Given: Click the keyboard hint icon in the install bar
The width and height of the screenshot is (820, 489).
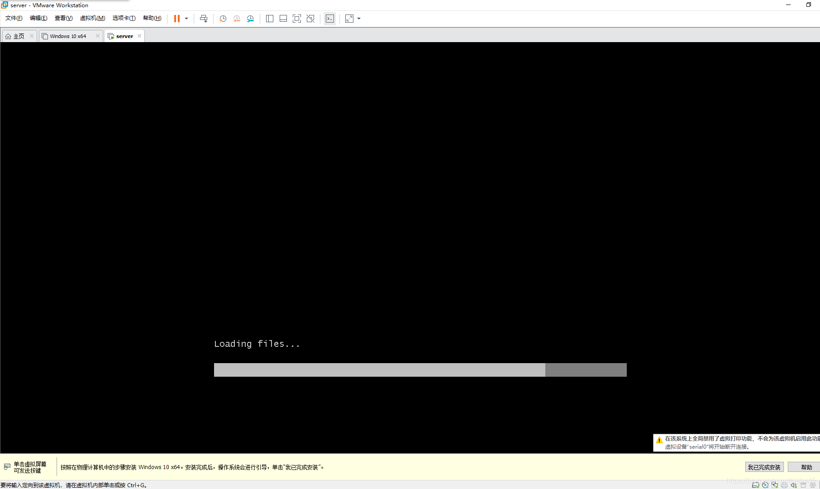Looking at the screenshot, I should pos(7,467).
